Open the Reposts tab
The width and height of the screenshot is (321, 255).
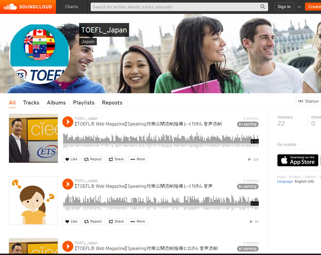tap(112, 103)
